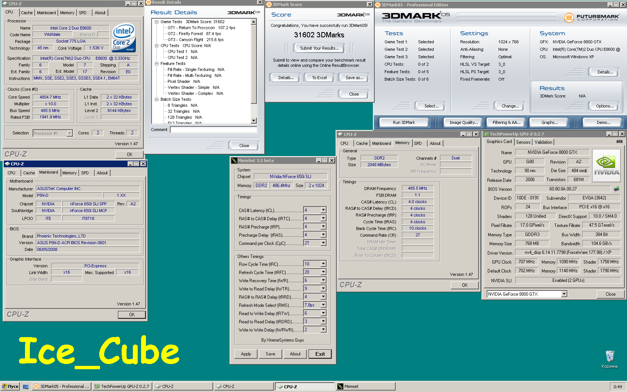Screen dimensions: 627x392
Task: Open RAS# to CAS# Delay (tRTC) dropdown
Action: [x=323, y=218]
